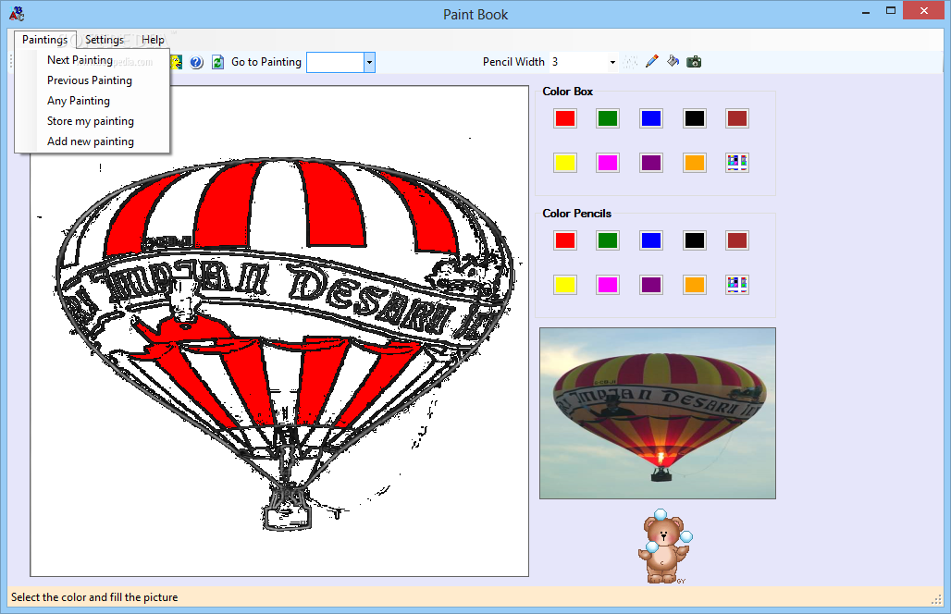
Task: Open the Paintings menu
Action: [x=45, y=40]
